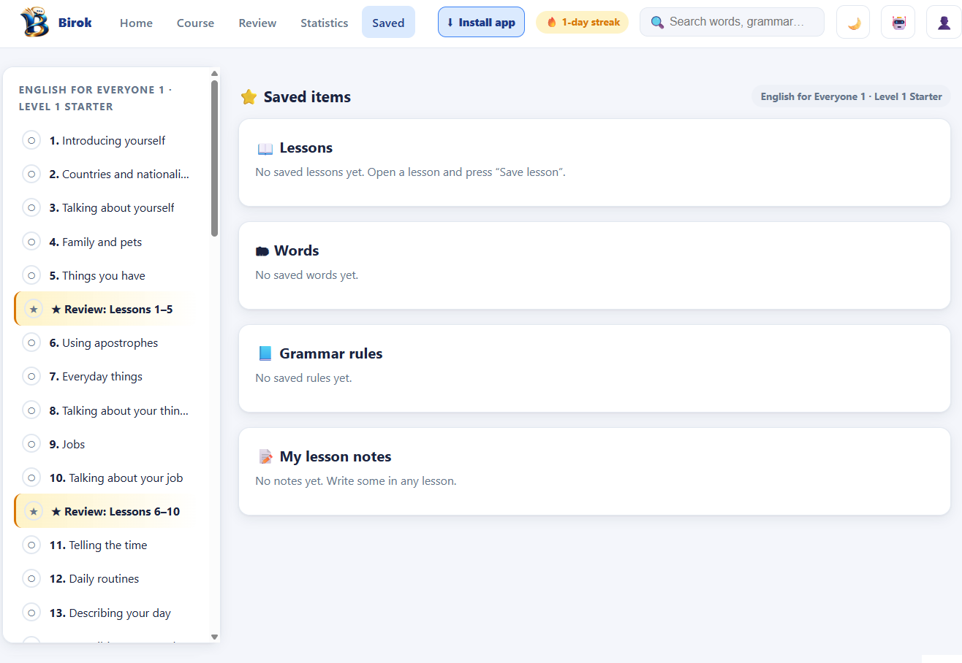This screenshot has height=663, width=962.
Task: Click the circle marker beside lesson 9 Jobs
Action: coord(31,444)
